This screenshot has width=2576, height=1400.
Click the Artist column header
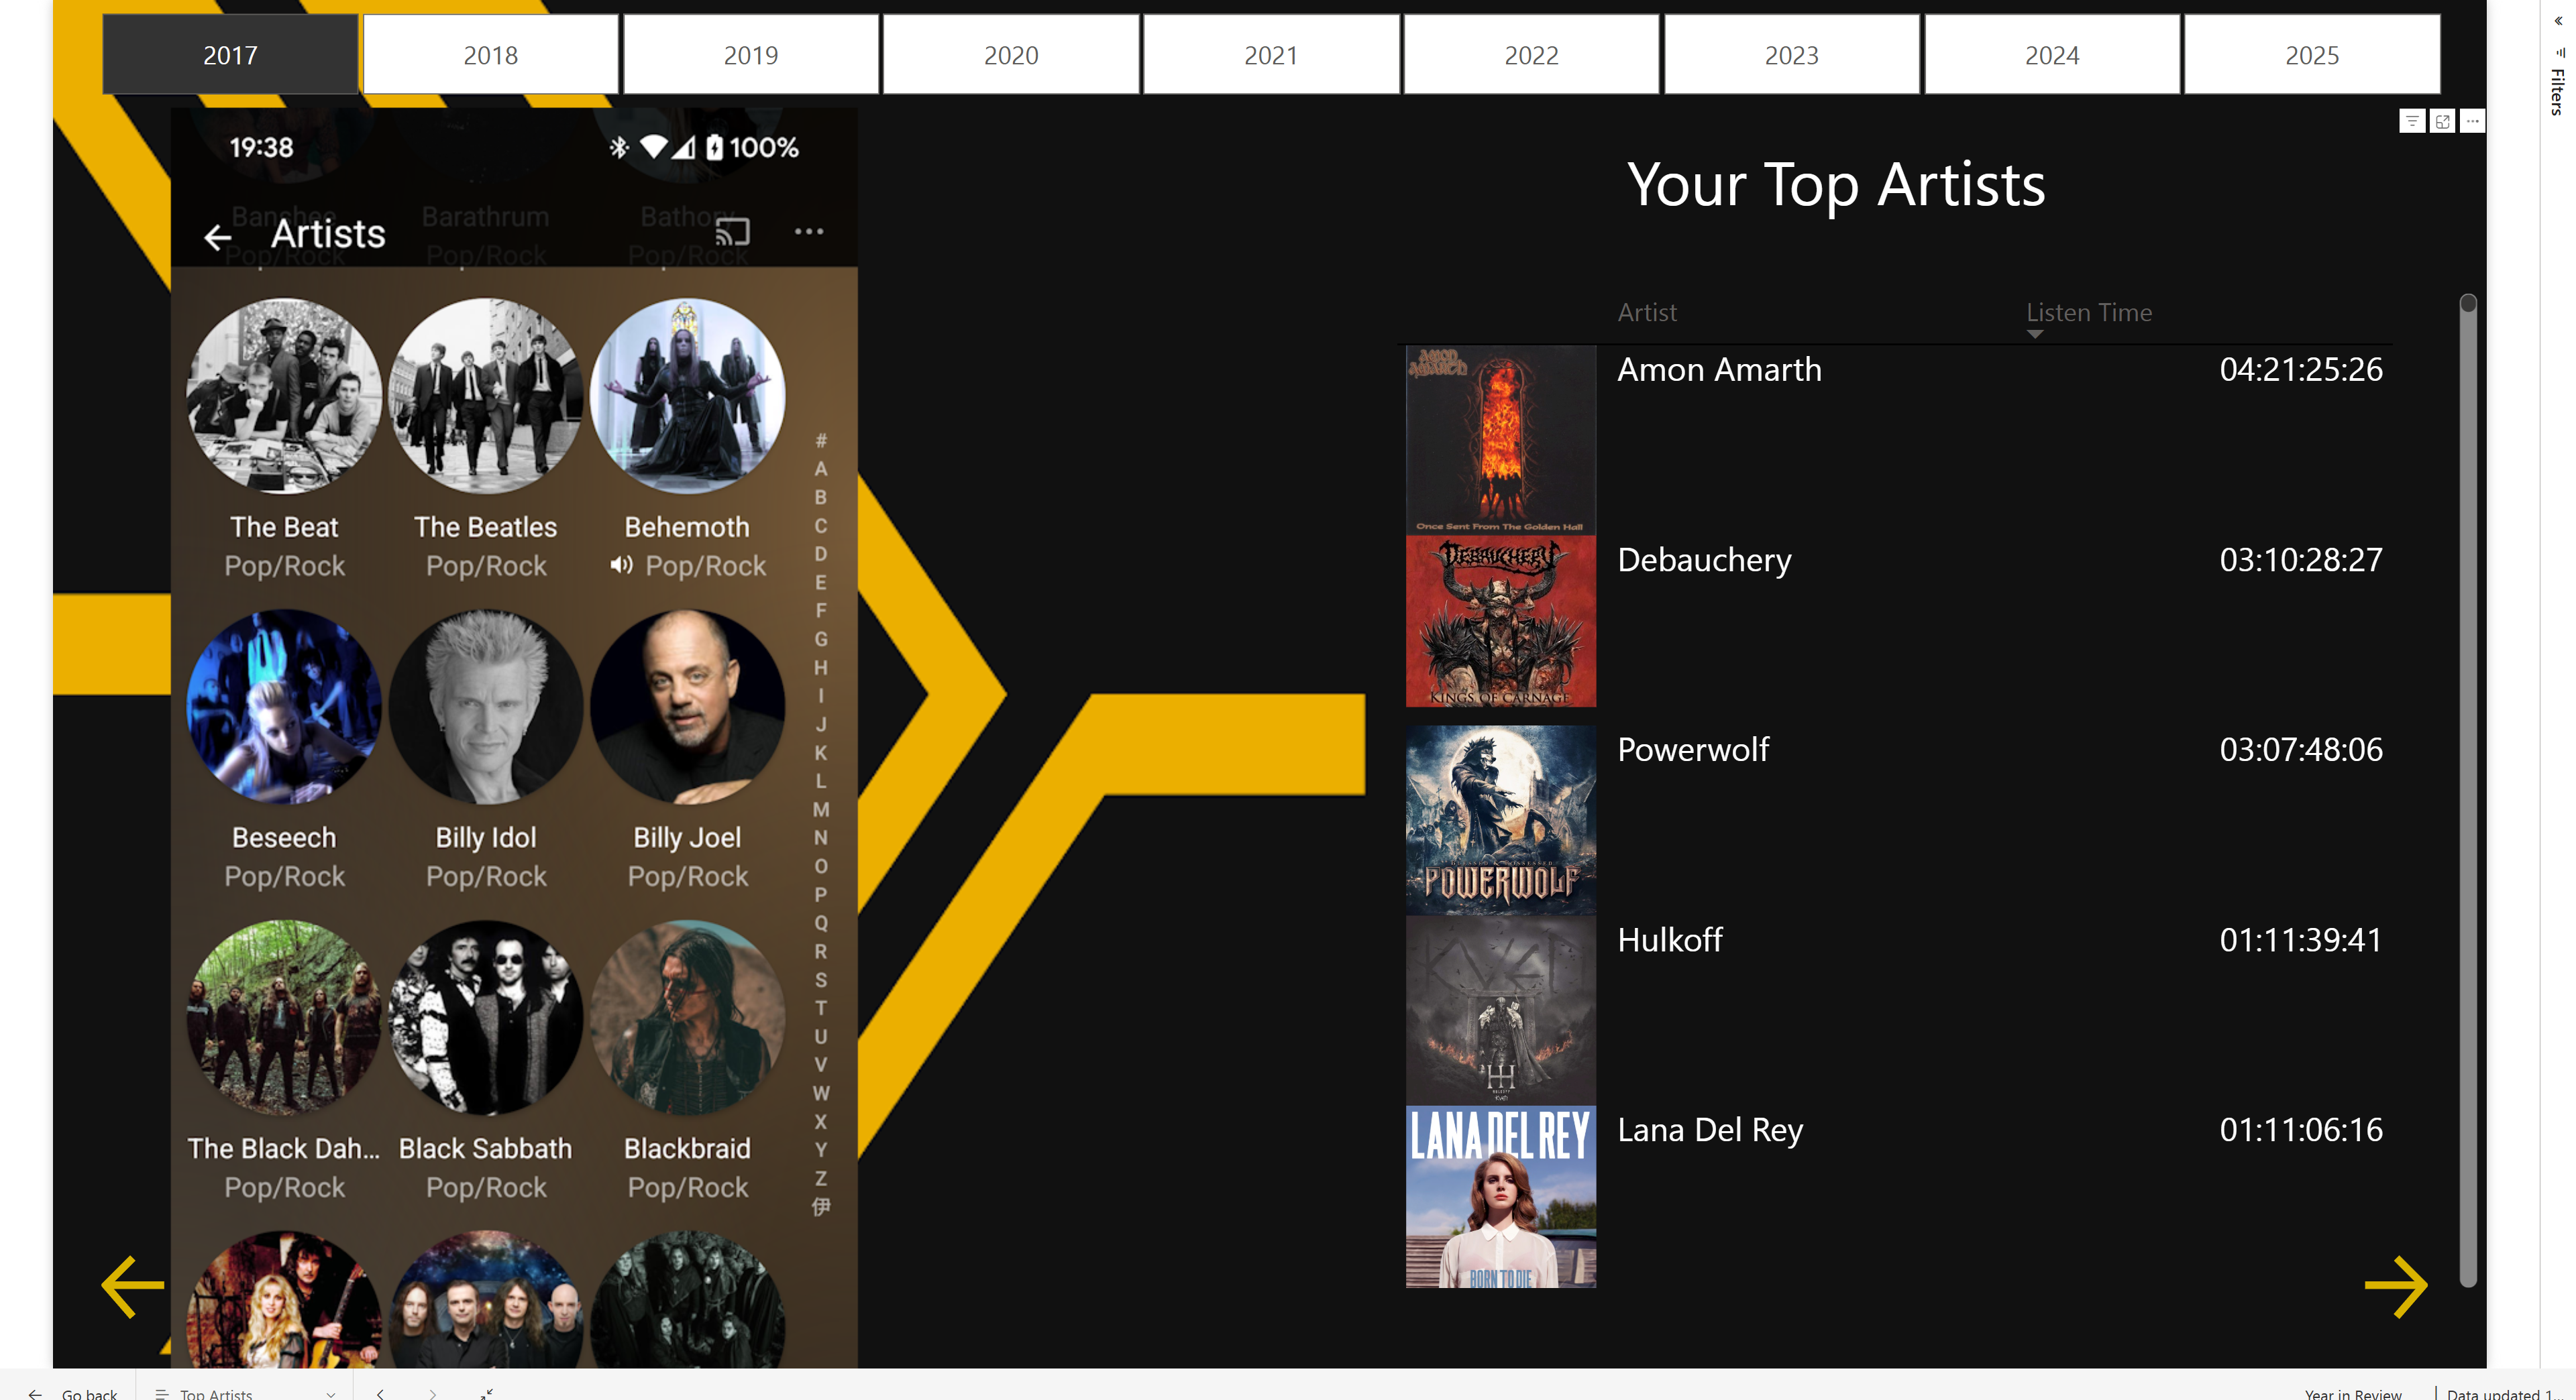click(x=1647, y=312)
